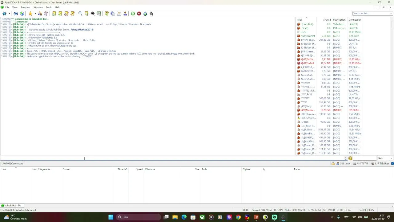394x222 pixels.
Task: Open the Tools menu
Action: [49, 7]
